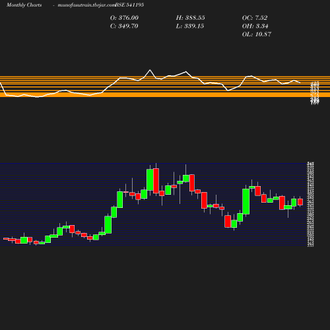The width and height of the screenshot is (330, 330).
Task: Click the munafasutra site name in the header
Action: click(x=86, y=5)
